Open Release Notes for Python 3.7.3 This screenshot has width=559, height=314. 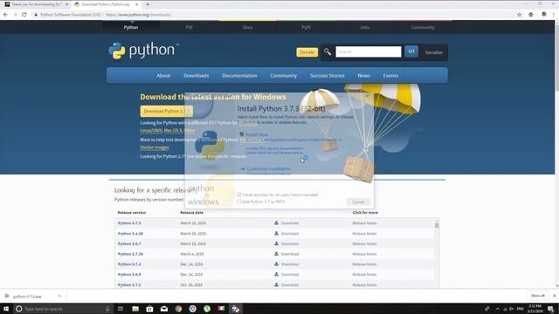(364, 223)
